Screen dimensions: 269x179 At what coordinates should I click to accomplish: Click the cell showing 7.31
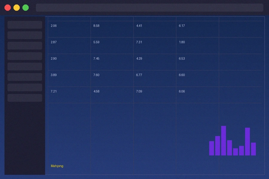pos(139,42)
